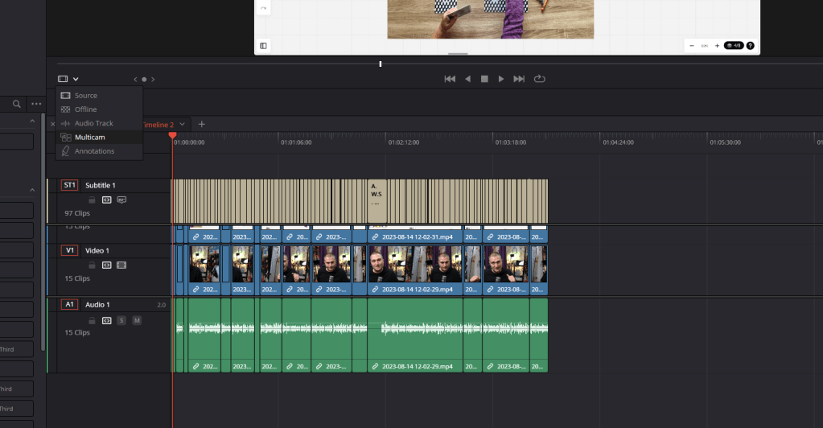Toggle auto track selector on Video 1
823x428 pixels.
click(106, 265)
